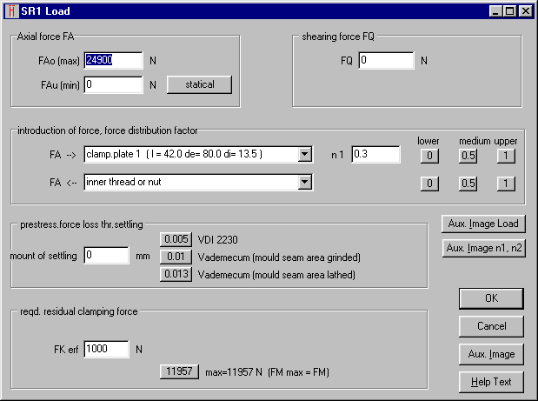This screenshot has height=401, width=538.
Task: Choose medium 0.5 in bottom FA row
Action: click(468, 184)
